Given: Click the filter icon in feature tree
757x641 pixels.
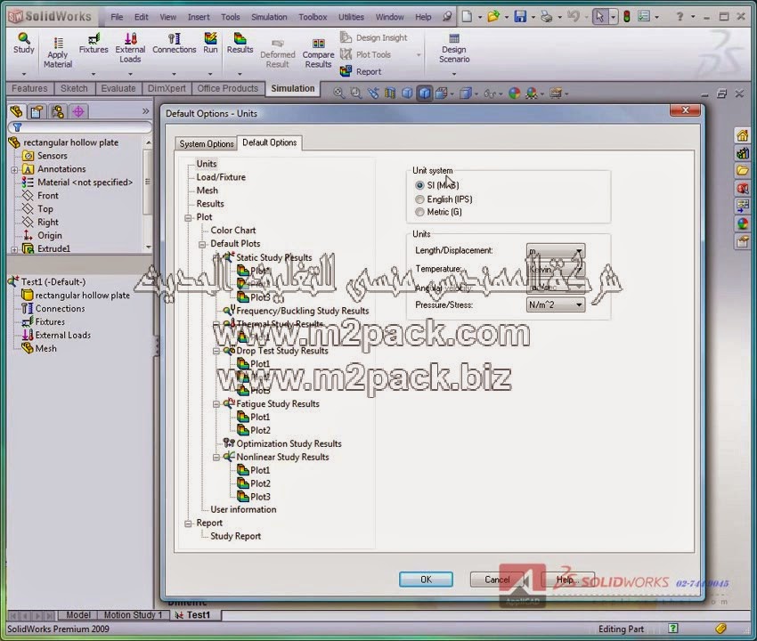Looking at the screenshot, I should [x=18, y=127].
